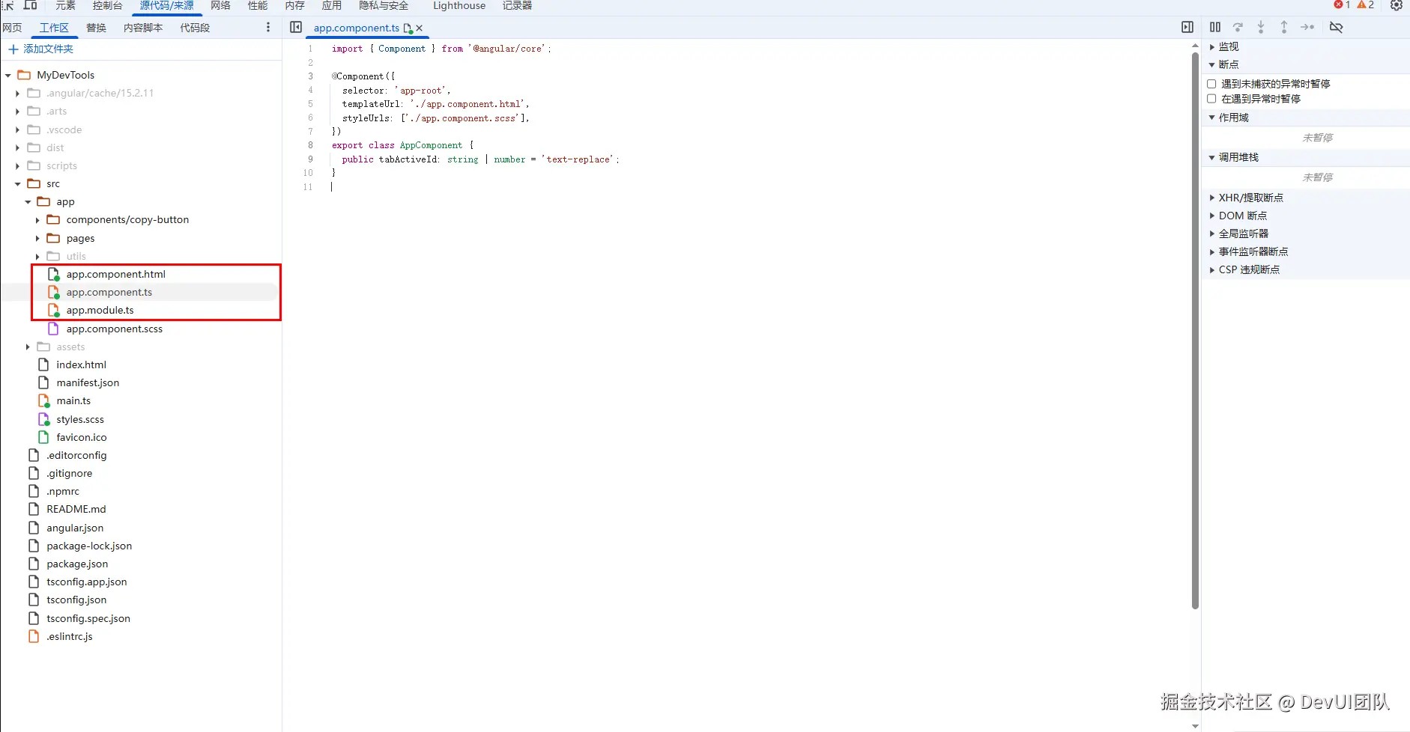Hide the navigator sidebar panel

coord(296,28)
